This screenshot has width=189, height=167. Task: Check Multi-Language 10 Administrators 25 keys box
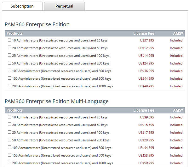[9, 117]
